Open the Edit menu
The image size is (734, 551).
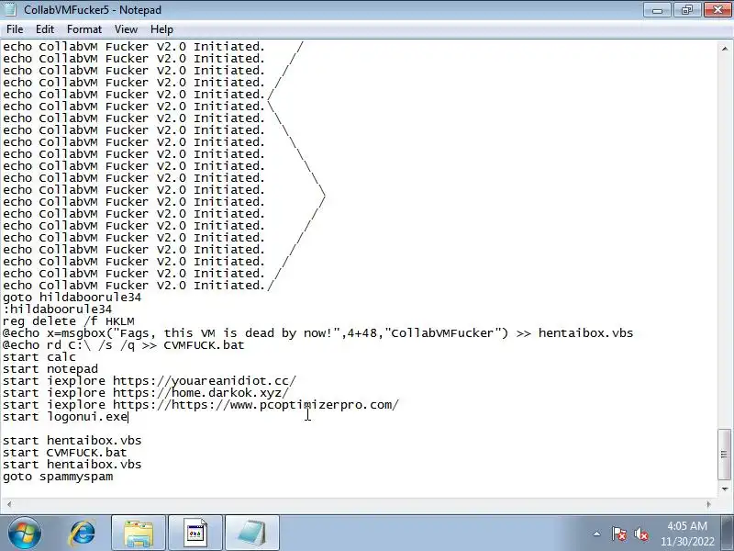click(x=45, y=29)
